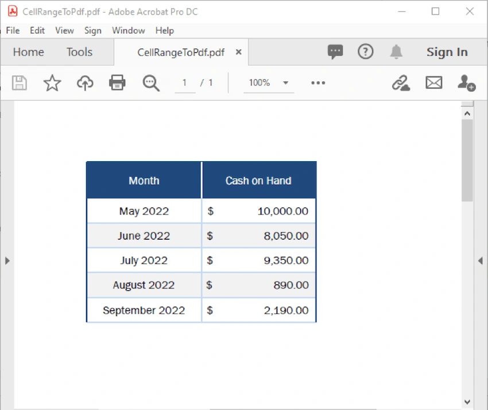Click the 10,000.00 amount
Viewport: 488px width, 410px height.
click(x=282, y=211)
